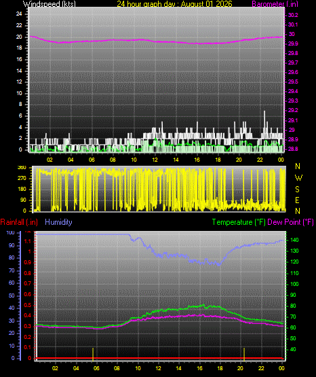Click the rainfall axis value 0.8
This screenshot has width=316, height=377.
click(28, 273)
